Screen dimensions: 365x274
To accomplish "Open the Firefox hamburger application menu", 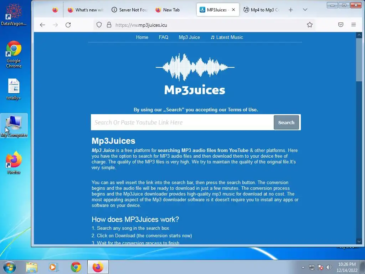I will coord(353,25).
